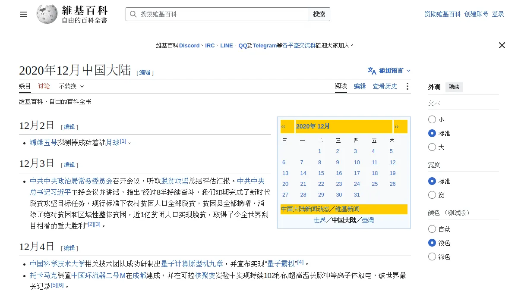Select standard text size
The image size is (518, 291).
pyautogui.click(x=432, y=133)
